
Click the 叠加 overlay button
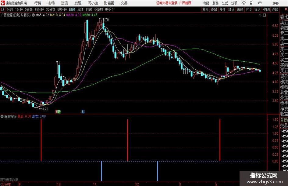click(x=214, y=9)
